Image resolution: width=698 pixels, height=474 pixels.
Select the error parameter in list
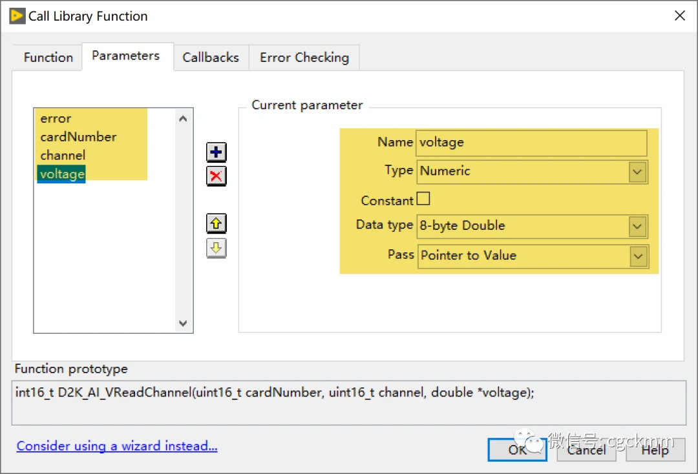click(56, 119)
